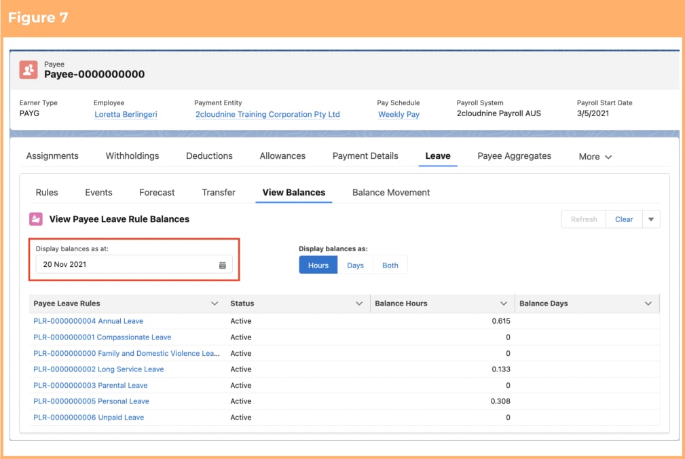Click Active status for Unpaid Leave row
The width and height of the screenshot is (685, 459).
[x=241, y=417]
